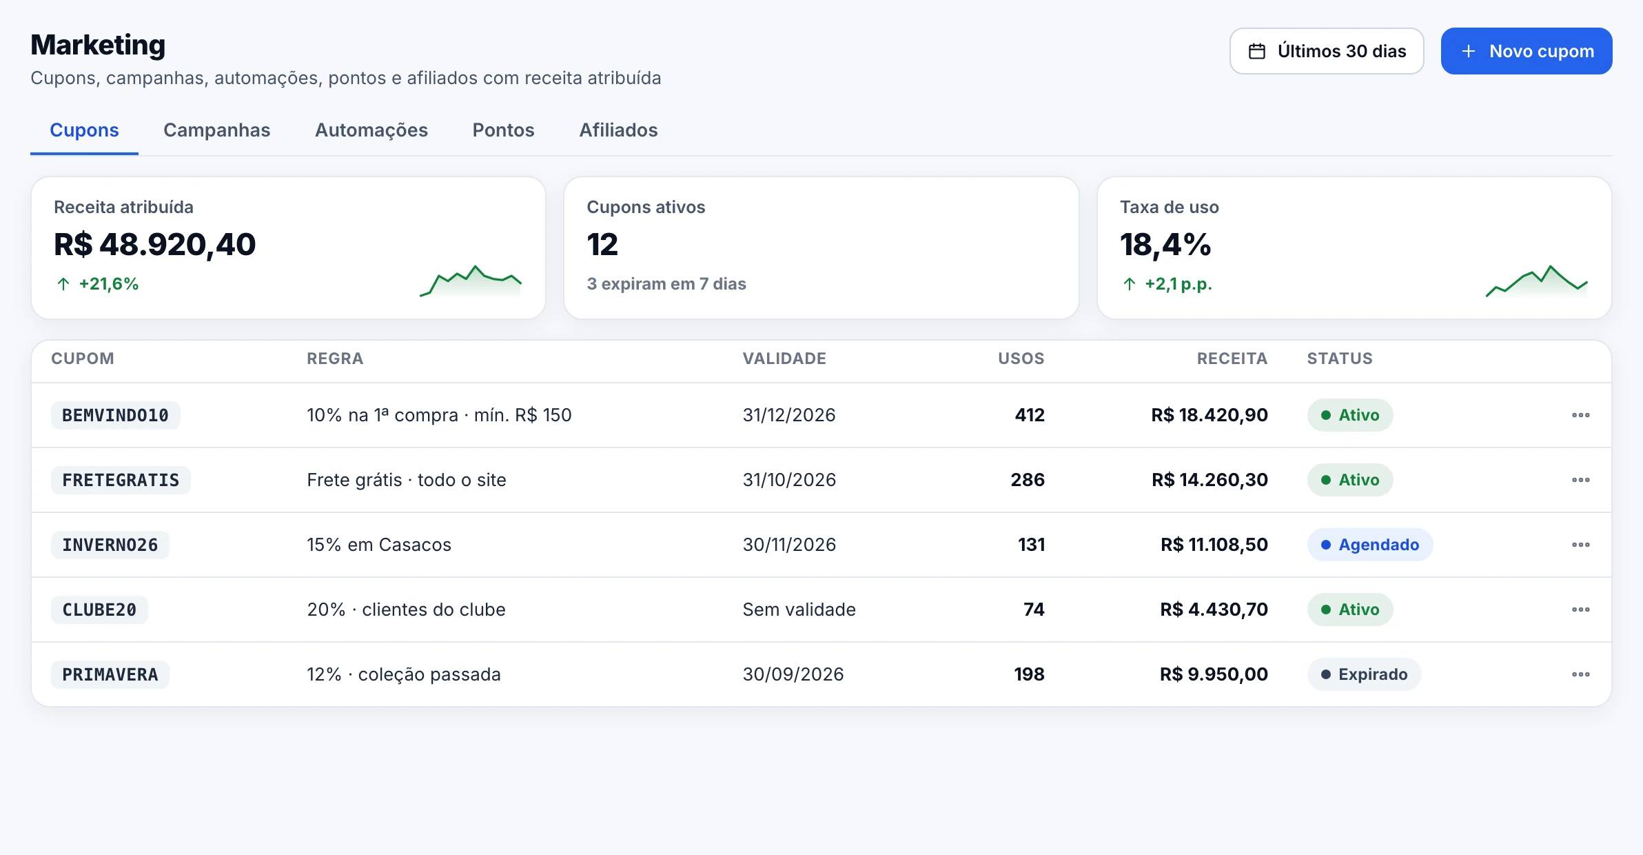Click the STATUS column header

tap(1340, 359)
